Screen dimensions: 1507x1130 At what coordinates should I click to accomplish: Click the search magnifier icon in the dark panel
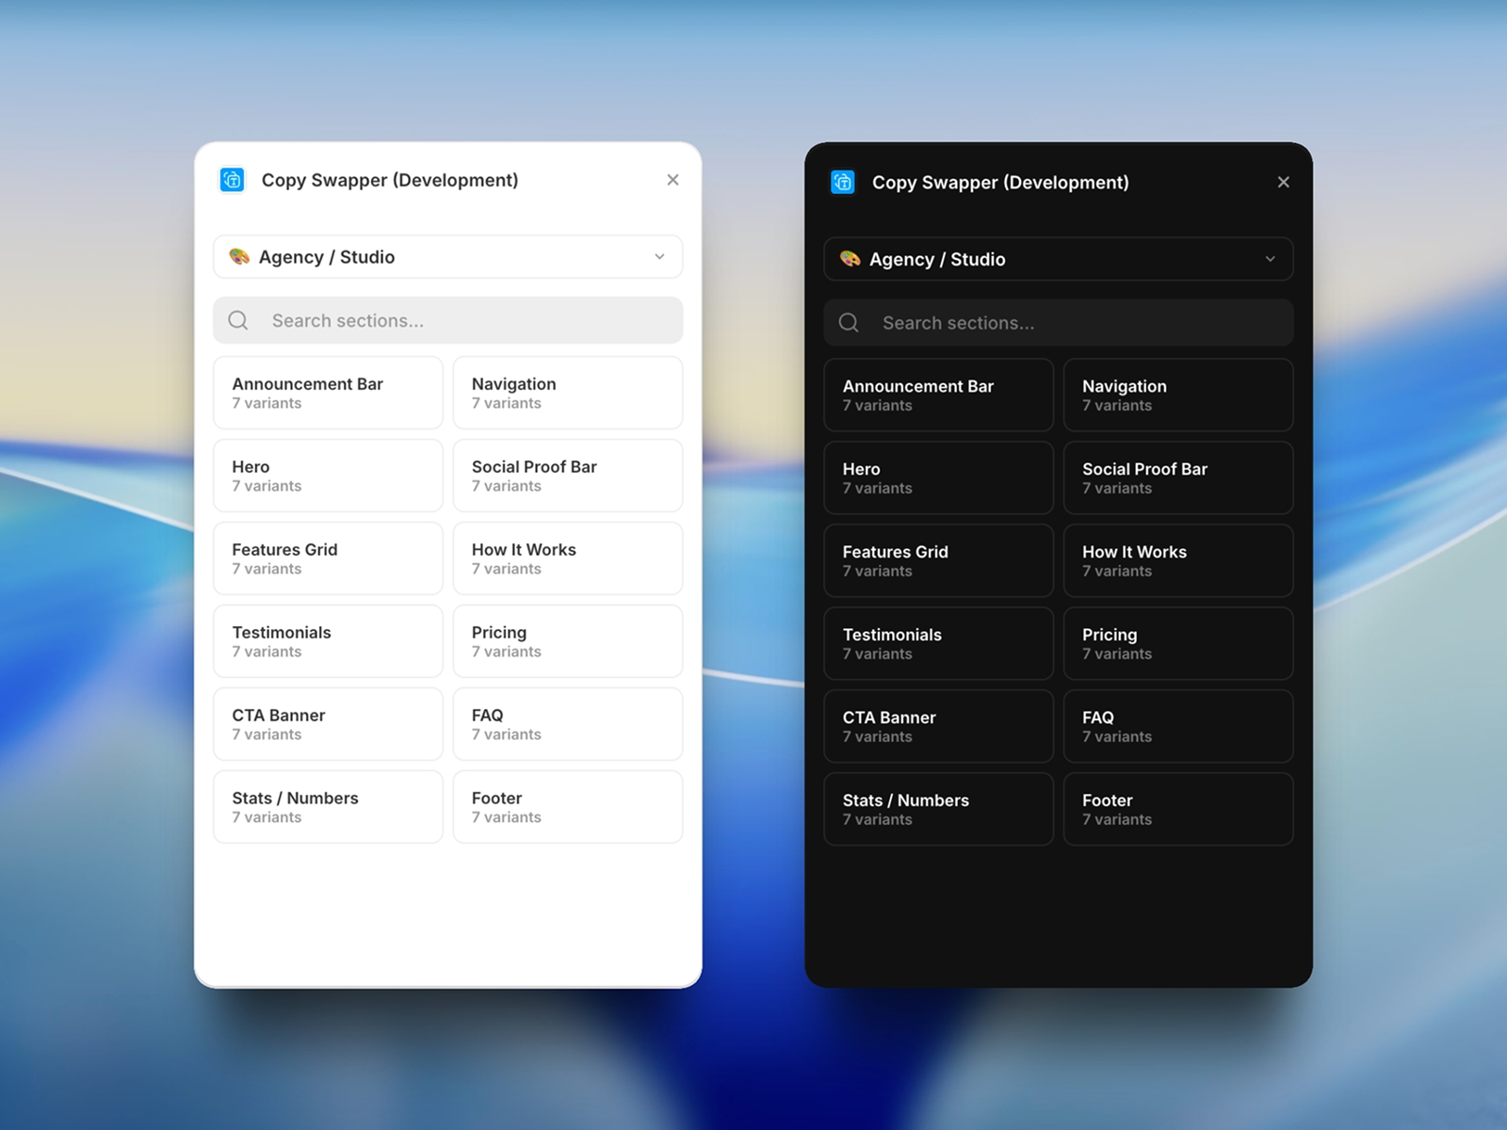849,322
